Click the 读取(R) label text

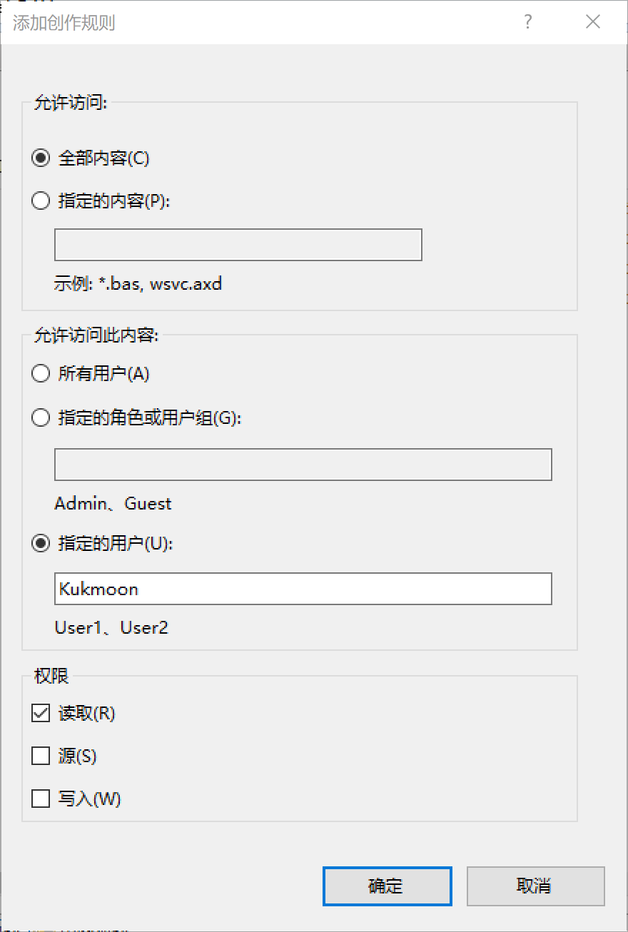pyautogui.click(x=86, y=713)
